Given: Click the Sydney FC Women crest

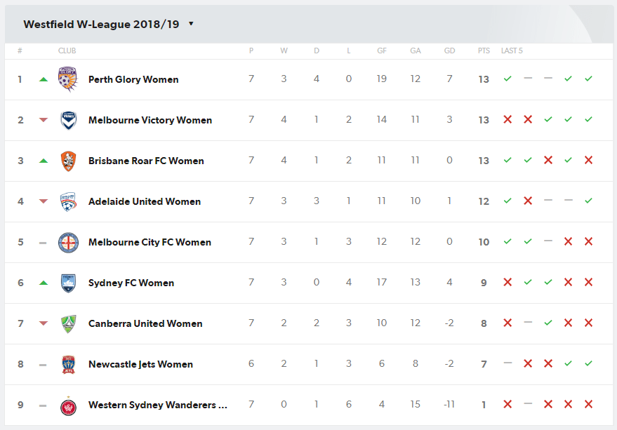Looking at the screenshot, I should tap(69, 283).
